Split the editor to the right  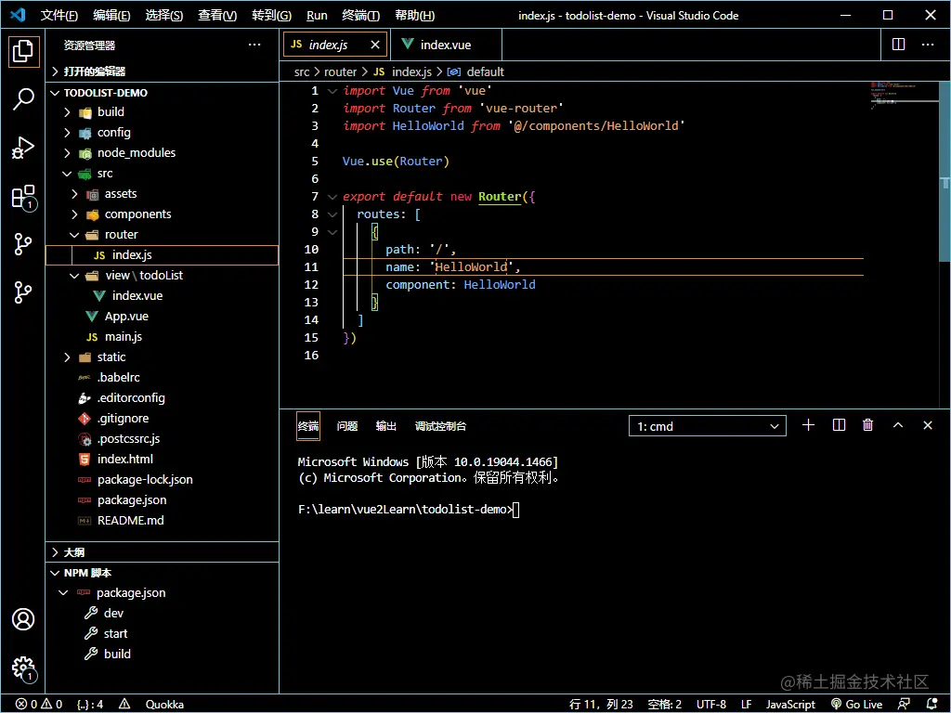coord(898,45)
